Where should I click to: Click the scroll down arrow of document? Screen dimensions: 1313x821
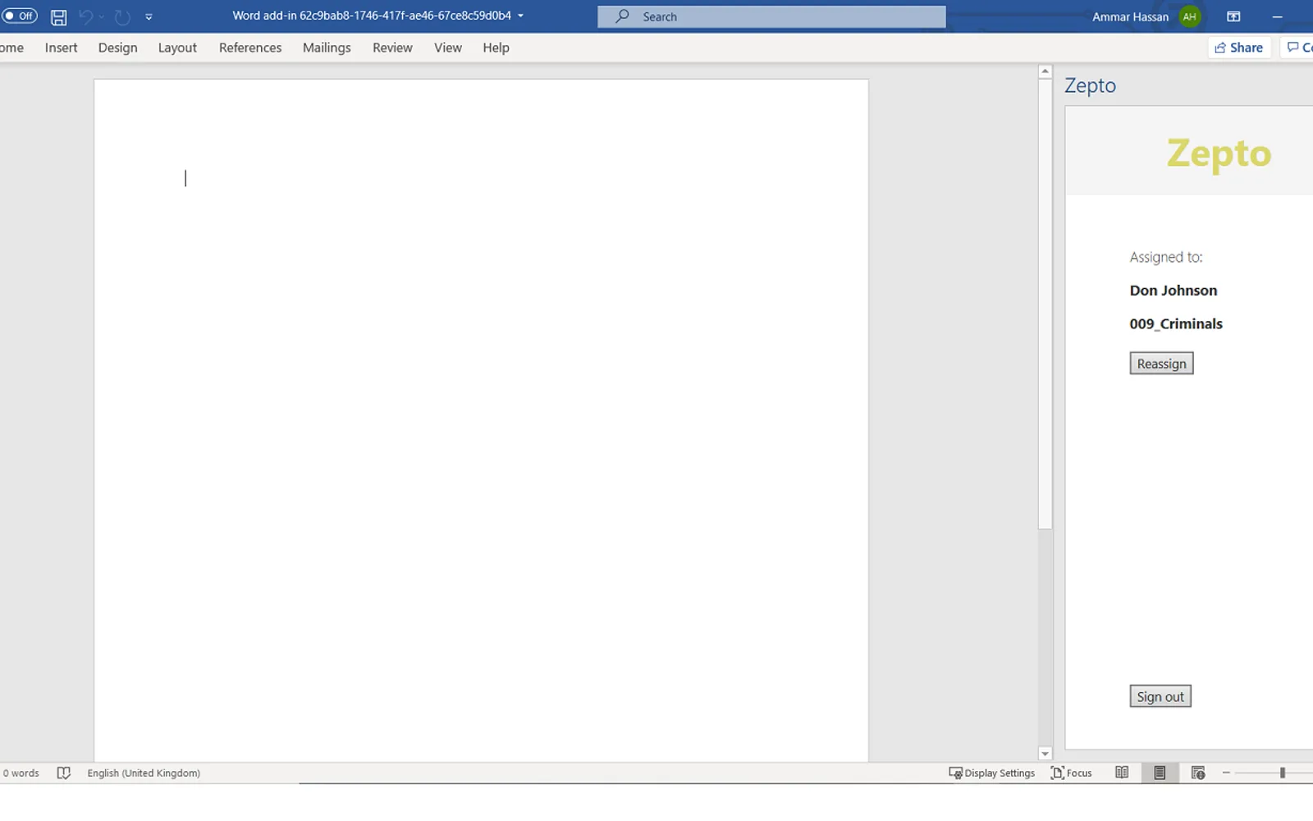click(1045, 754)
